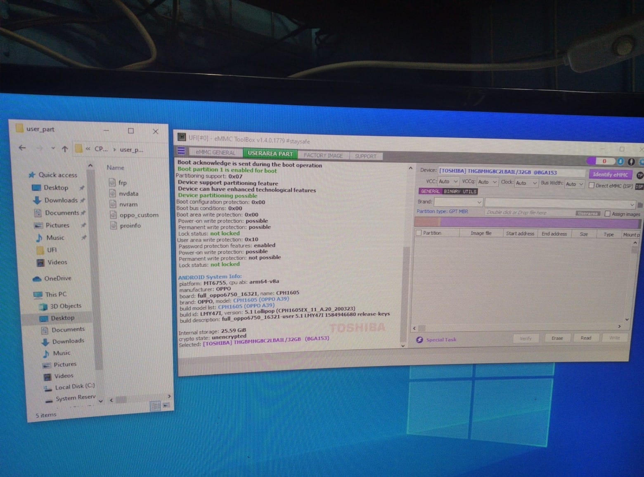Viewport: 644px width, 477px height.
Task: Enable the Direct eMMC (ISP) checkbox
Action: 591,185
